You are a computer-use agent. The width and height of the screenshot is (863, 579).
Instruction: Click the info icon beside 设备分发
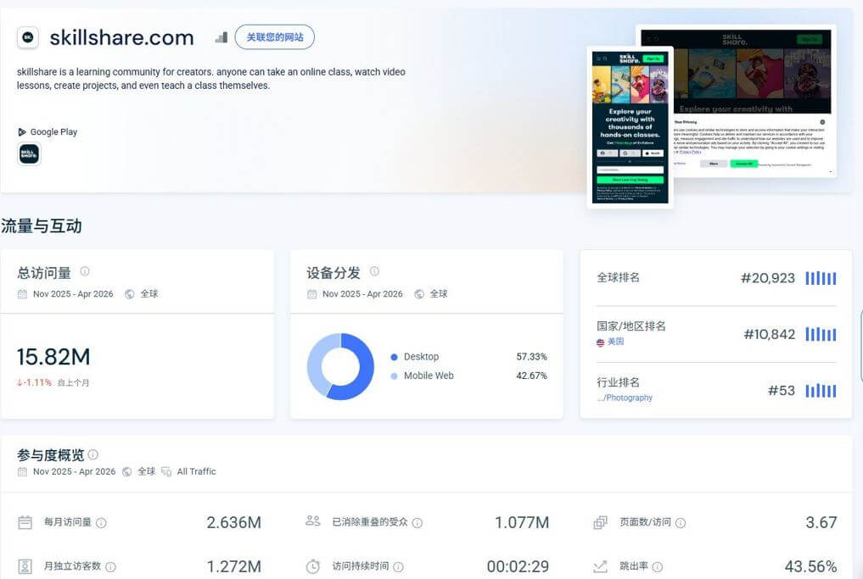(x=374, y=271)
